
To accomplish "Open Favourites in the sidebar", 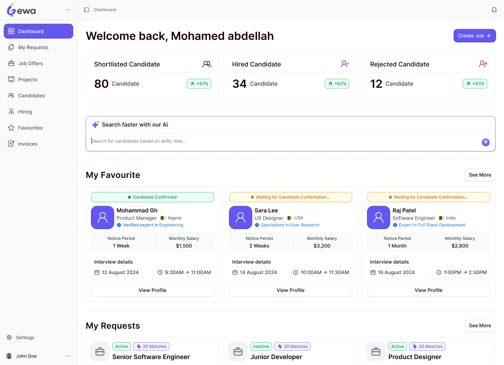I will pos(38,128).
